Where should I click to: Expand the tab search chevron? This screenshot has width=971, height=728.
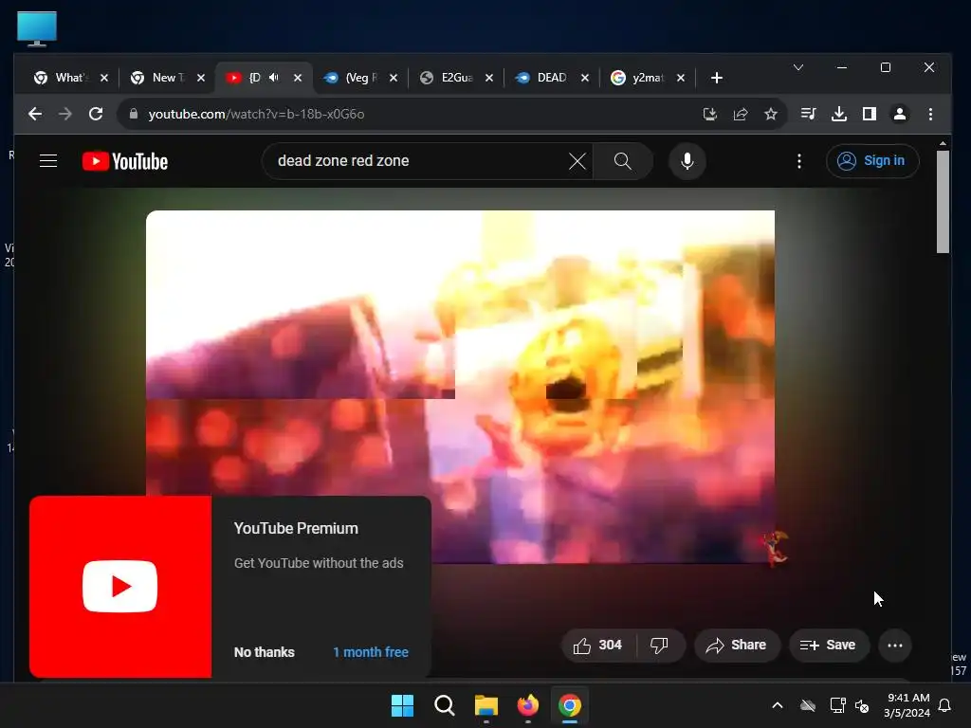[798, 67]
